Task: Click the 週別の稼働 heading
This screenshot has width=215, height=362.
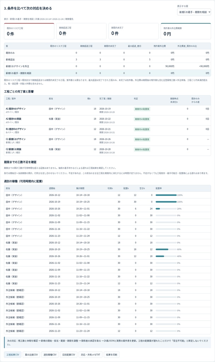Action: (x=23, y=181)
